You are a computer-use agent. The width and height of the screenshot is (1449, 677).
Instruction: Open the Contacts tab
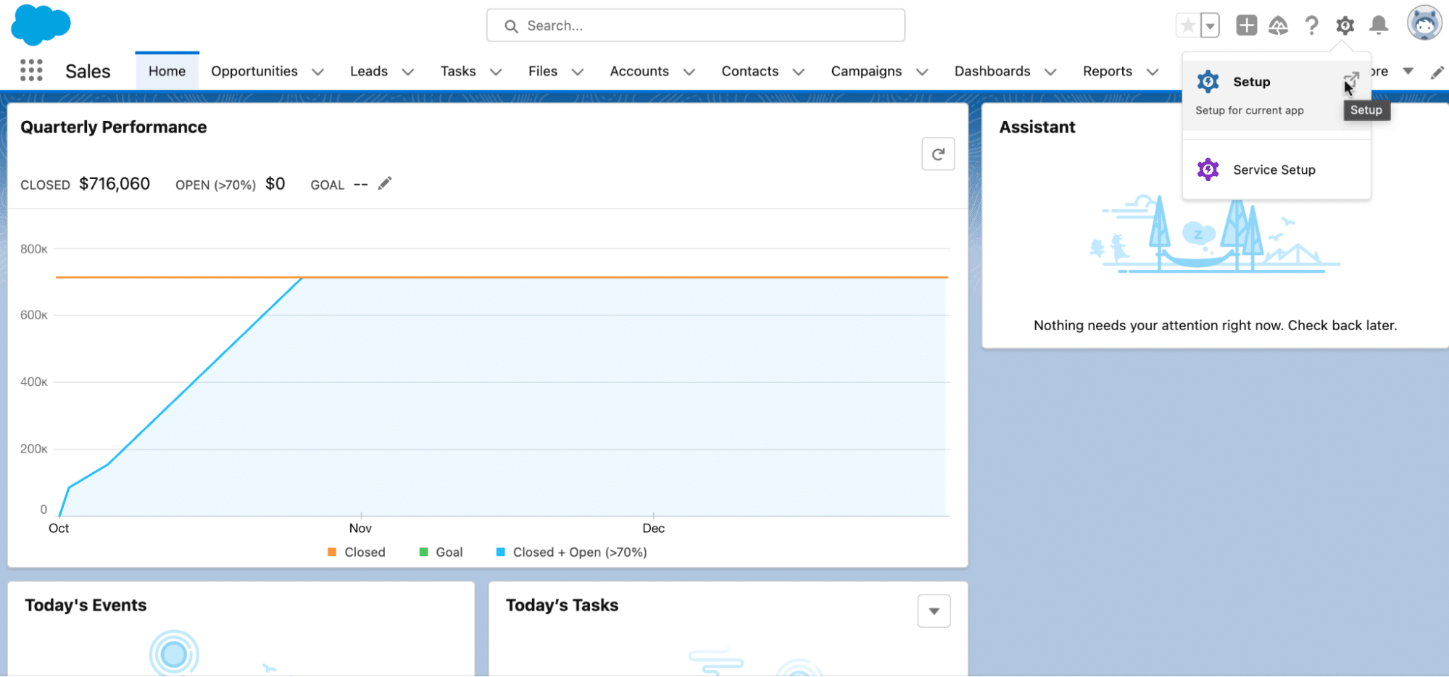750,71
